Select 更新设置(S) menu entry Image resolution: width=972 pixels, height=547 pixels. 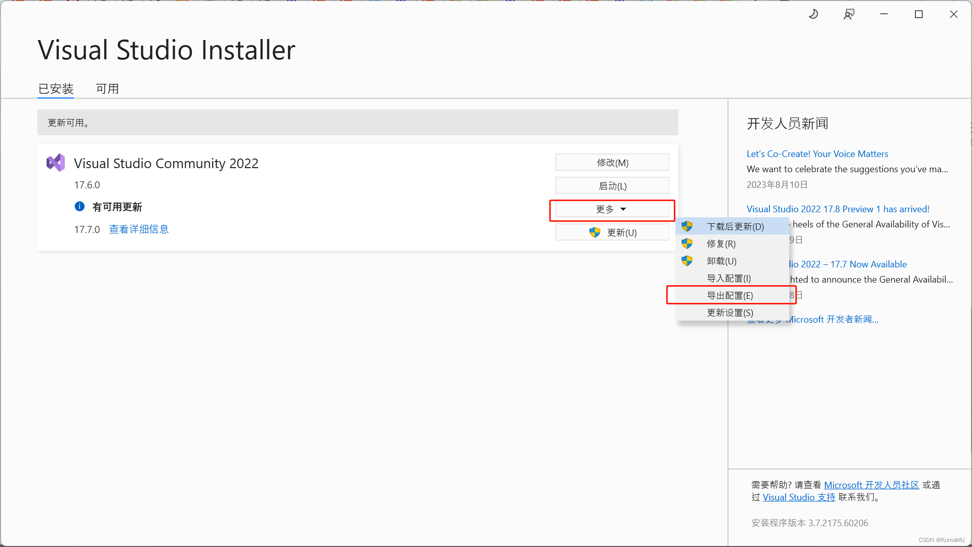tap(730, 312)
